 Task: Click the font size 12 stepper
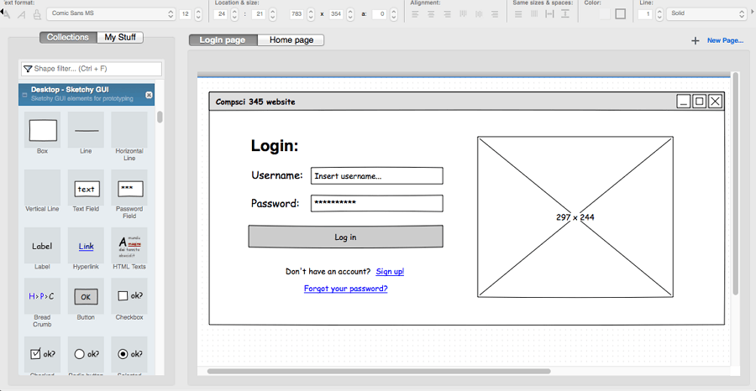[x=197, y=14]
